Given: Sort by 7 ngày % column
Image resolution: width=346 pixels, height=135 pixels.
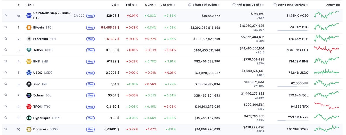Looking at the screenshot, I should (168, 5).
